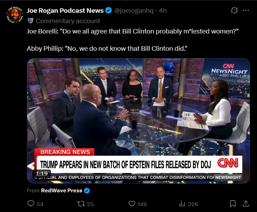Viewport: 257px width, 212px height.
Task: Click the commentary account mask icon
Action: tap(30, 21)
